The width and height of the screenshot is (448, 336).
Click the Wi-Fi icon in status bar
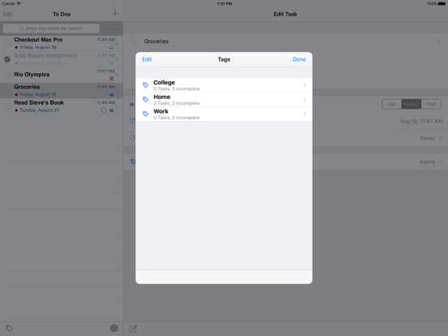(19, 3)
